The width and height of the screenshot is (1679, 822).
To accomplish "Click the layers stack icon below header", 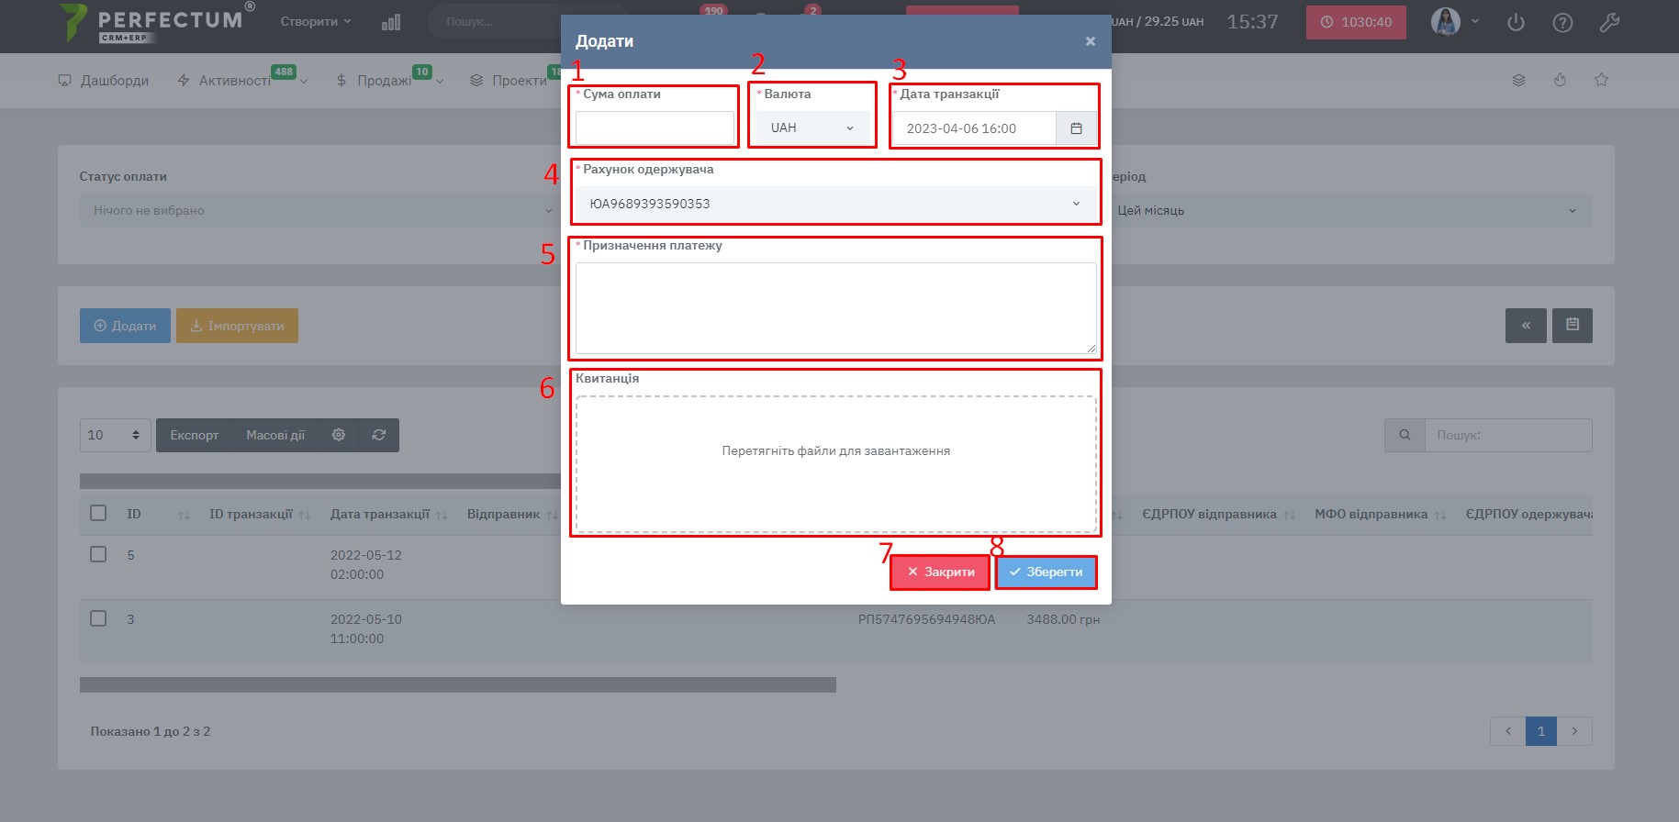I will [1518, 80].
